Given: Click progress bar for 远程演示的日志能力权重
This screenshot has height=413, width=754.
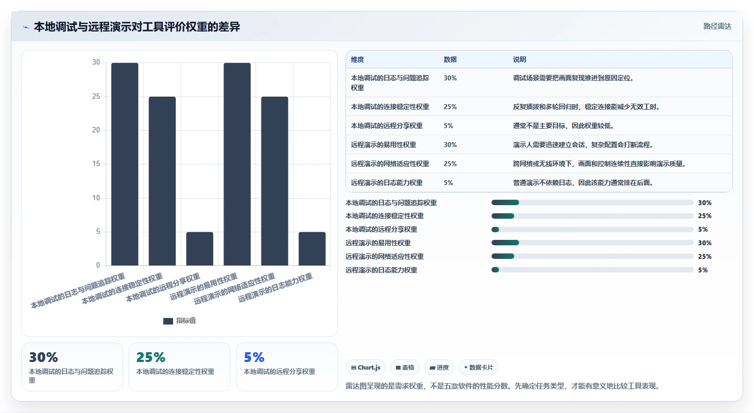Looking at the screenshot, I should [x=592, y=270].
